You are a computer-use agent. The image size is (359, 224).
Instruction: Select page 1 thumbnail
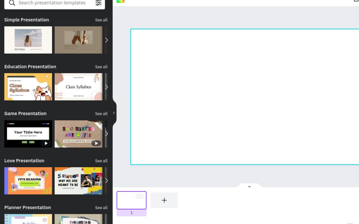[132, 200]
